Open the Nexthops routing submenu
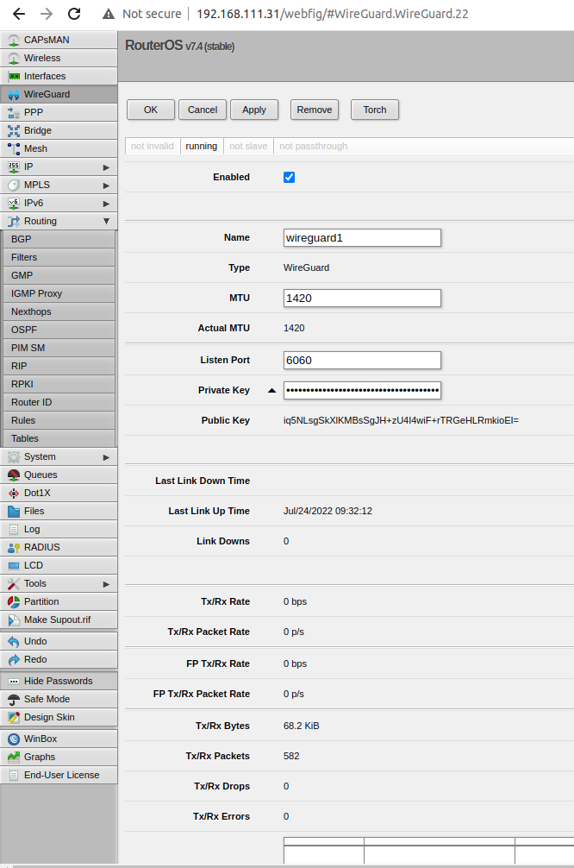 pos(59,311)
